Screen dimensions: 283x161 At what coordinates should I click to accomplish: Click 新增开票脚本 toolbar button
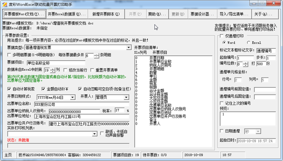pyautogui.click(x=106, y=14)
